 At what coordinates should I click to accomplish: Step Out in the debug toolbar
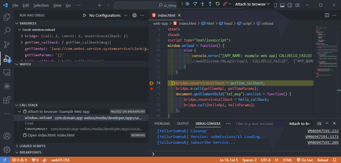point(210,4)
